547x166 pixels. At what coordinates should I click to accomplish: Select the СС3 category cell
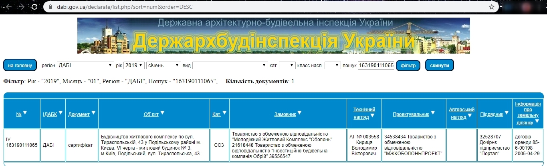pyautogui.click(x=220, y=145)
